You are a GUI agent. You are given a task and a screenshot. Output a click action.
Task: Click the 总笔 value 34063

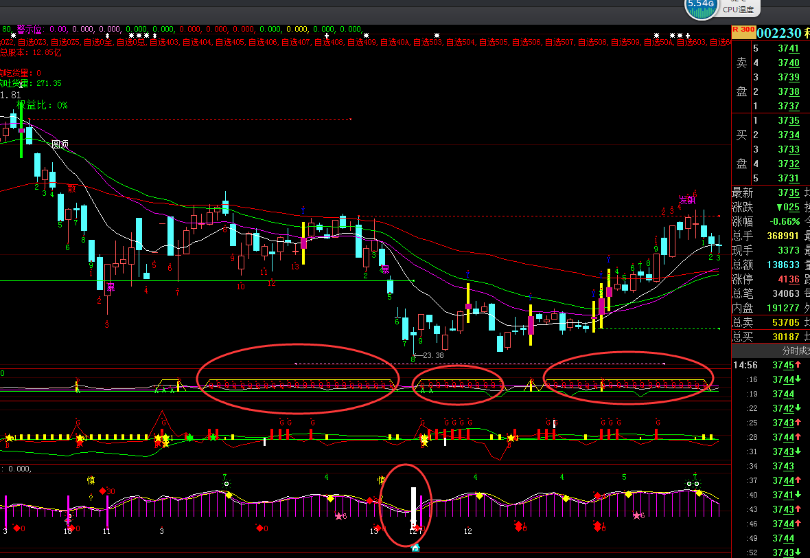click(786, 293)
